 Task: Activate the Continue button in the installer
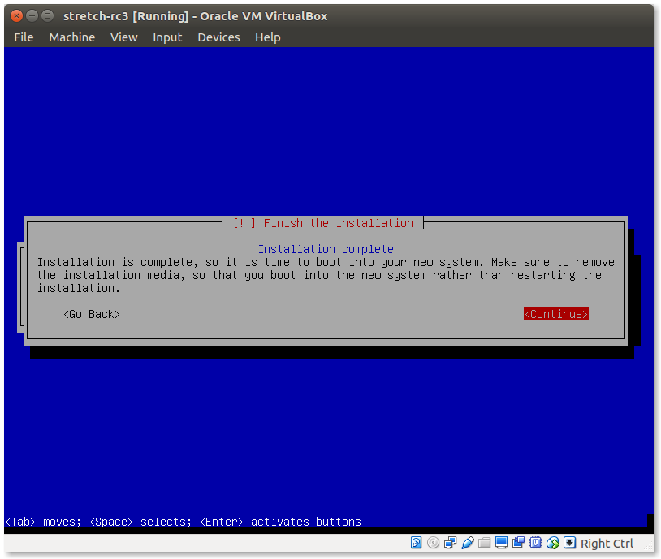(x=556, y=314)
